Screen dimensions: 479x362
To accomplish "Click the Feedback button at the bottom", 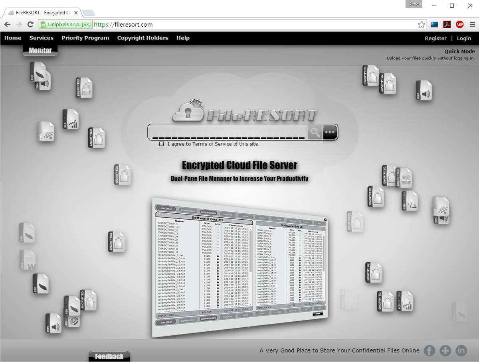I will tap(109, 356).
